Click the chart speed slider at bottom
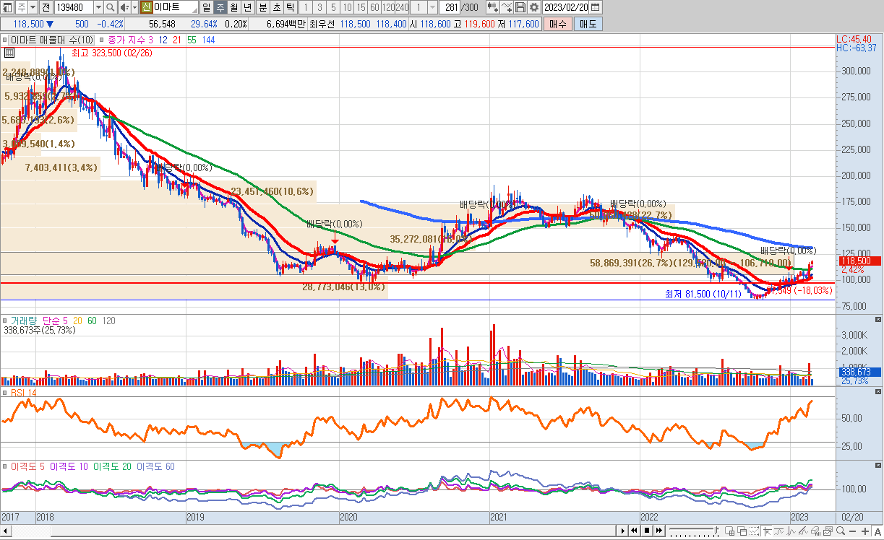The image size is (884, 540). coord(692,531)
